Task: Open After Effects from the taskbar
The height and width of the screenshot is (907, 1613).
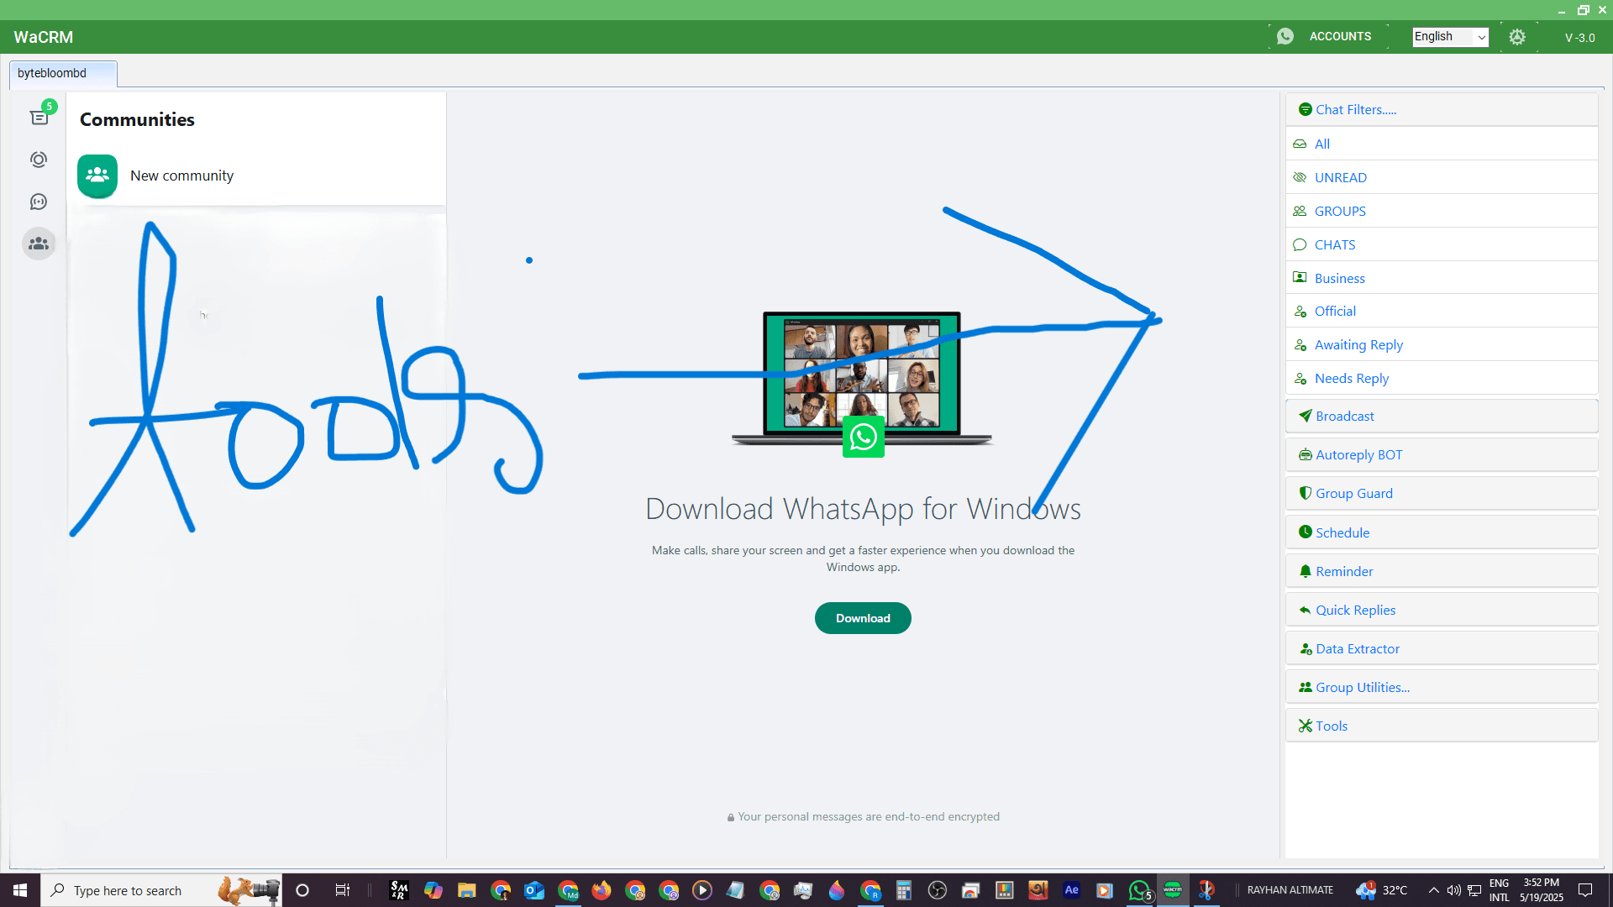Action: click(x=1072, y=890)
